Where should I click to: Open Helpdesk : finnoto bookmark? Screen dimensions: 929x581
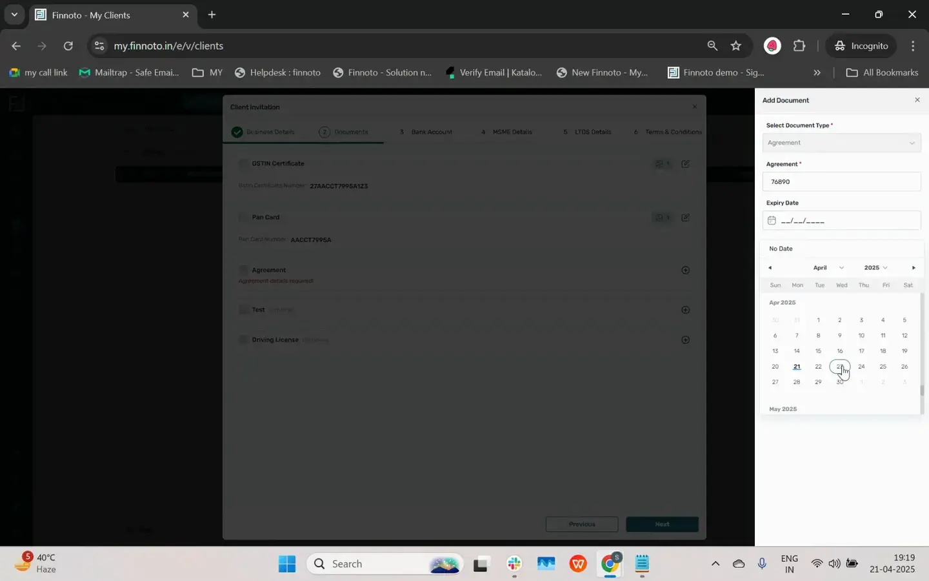277,72
